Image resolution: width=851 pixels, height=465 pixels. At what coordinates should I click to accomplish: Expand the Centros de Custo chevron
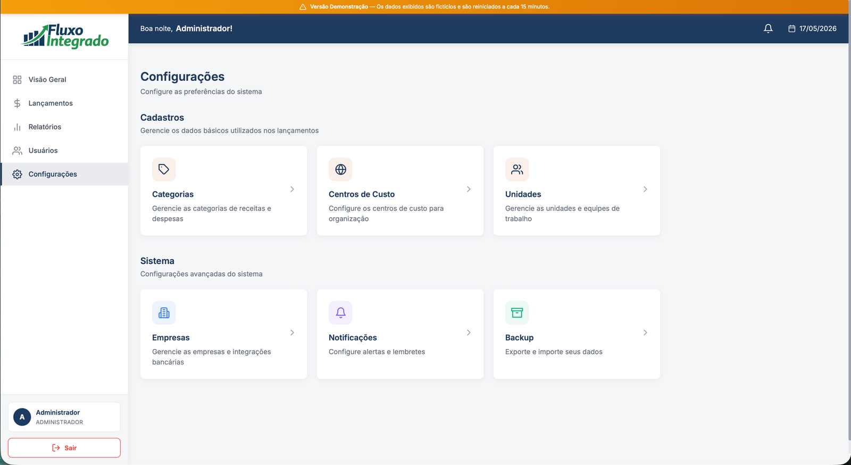point(469,189)
